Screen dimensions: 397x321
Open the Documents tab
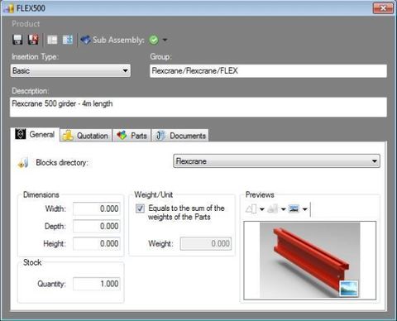tap(180, 136)
